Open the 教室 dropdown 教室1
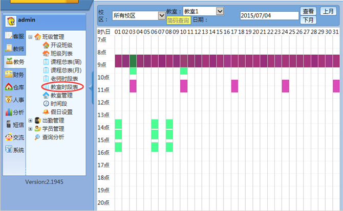Viewport: 343px width, 211px height. point(203,11)
